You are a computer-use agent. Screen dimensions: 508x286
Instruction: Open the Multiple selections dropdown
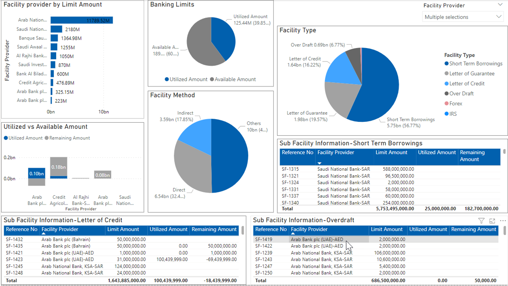click(x=463, y=17)
